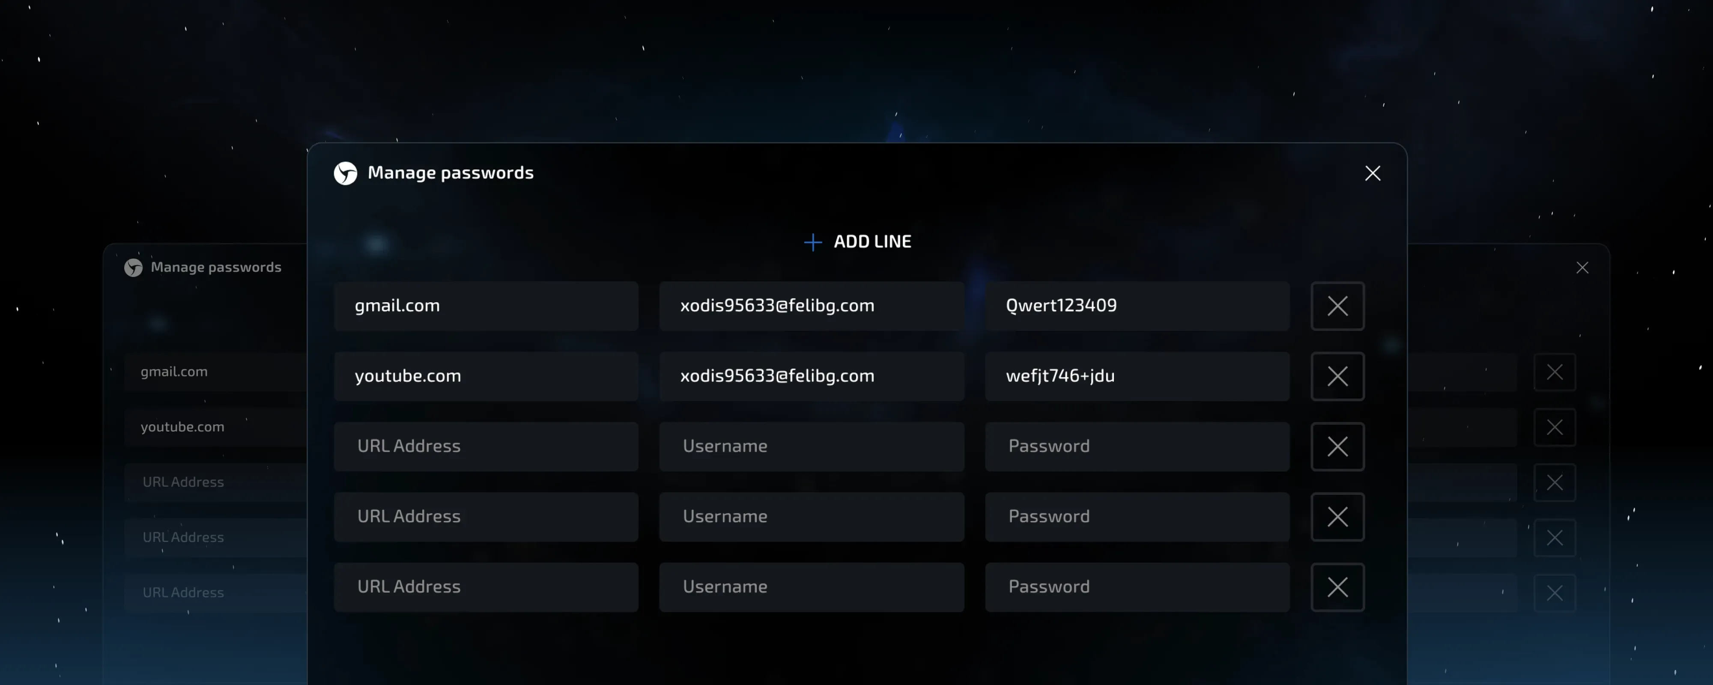Click the plus icon beside ADD LINE
Viewport: 1713px width, 685px height.
[x=813, y=242]
